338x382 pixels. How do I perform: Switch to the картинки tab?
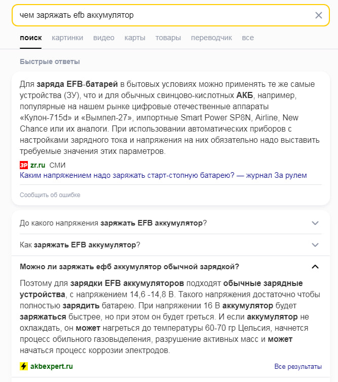67,38
